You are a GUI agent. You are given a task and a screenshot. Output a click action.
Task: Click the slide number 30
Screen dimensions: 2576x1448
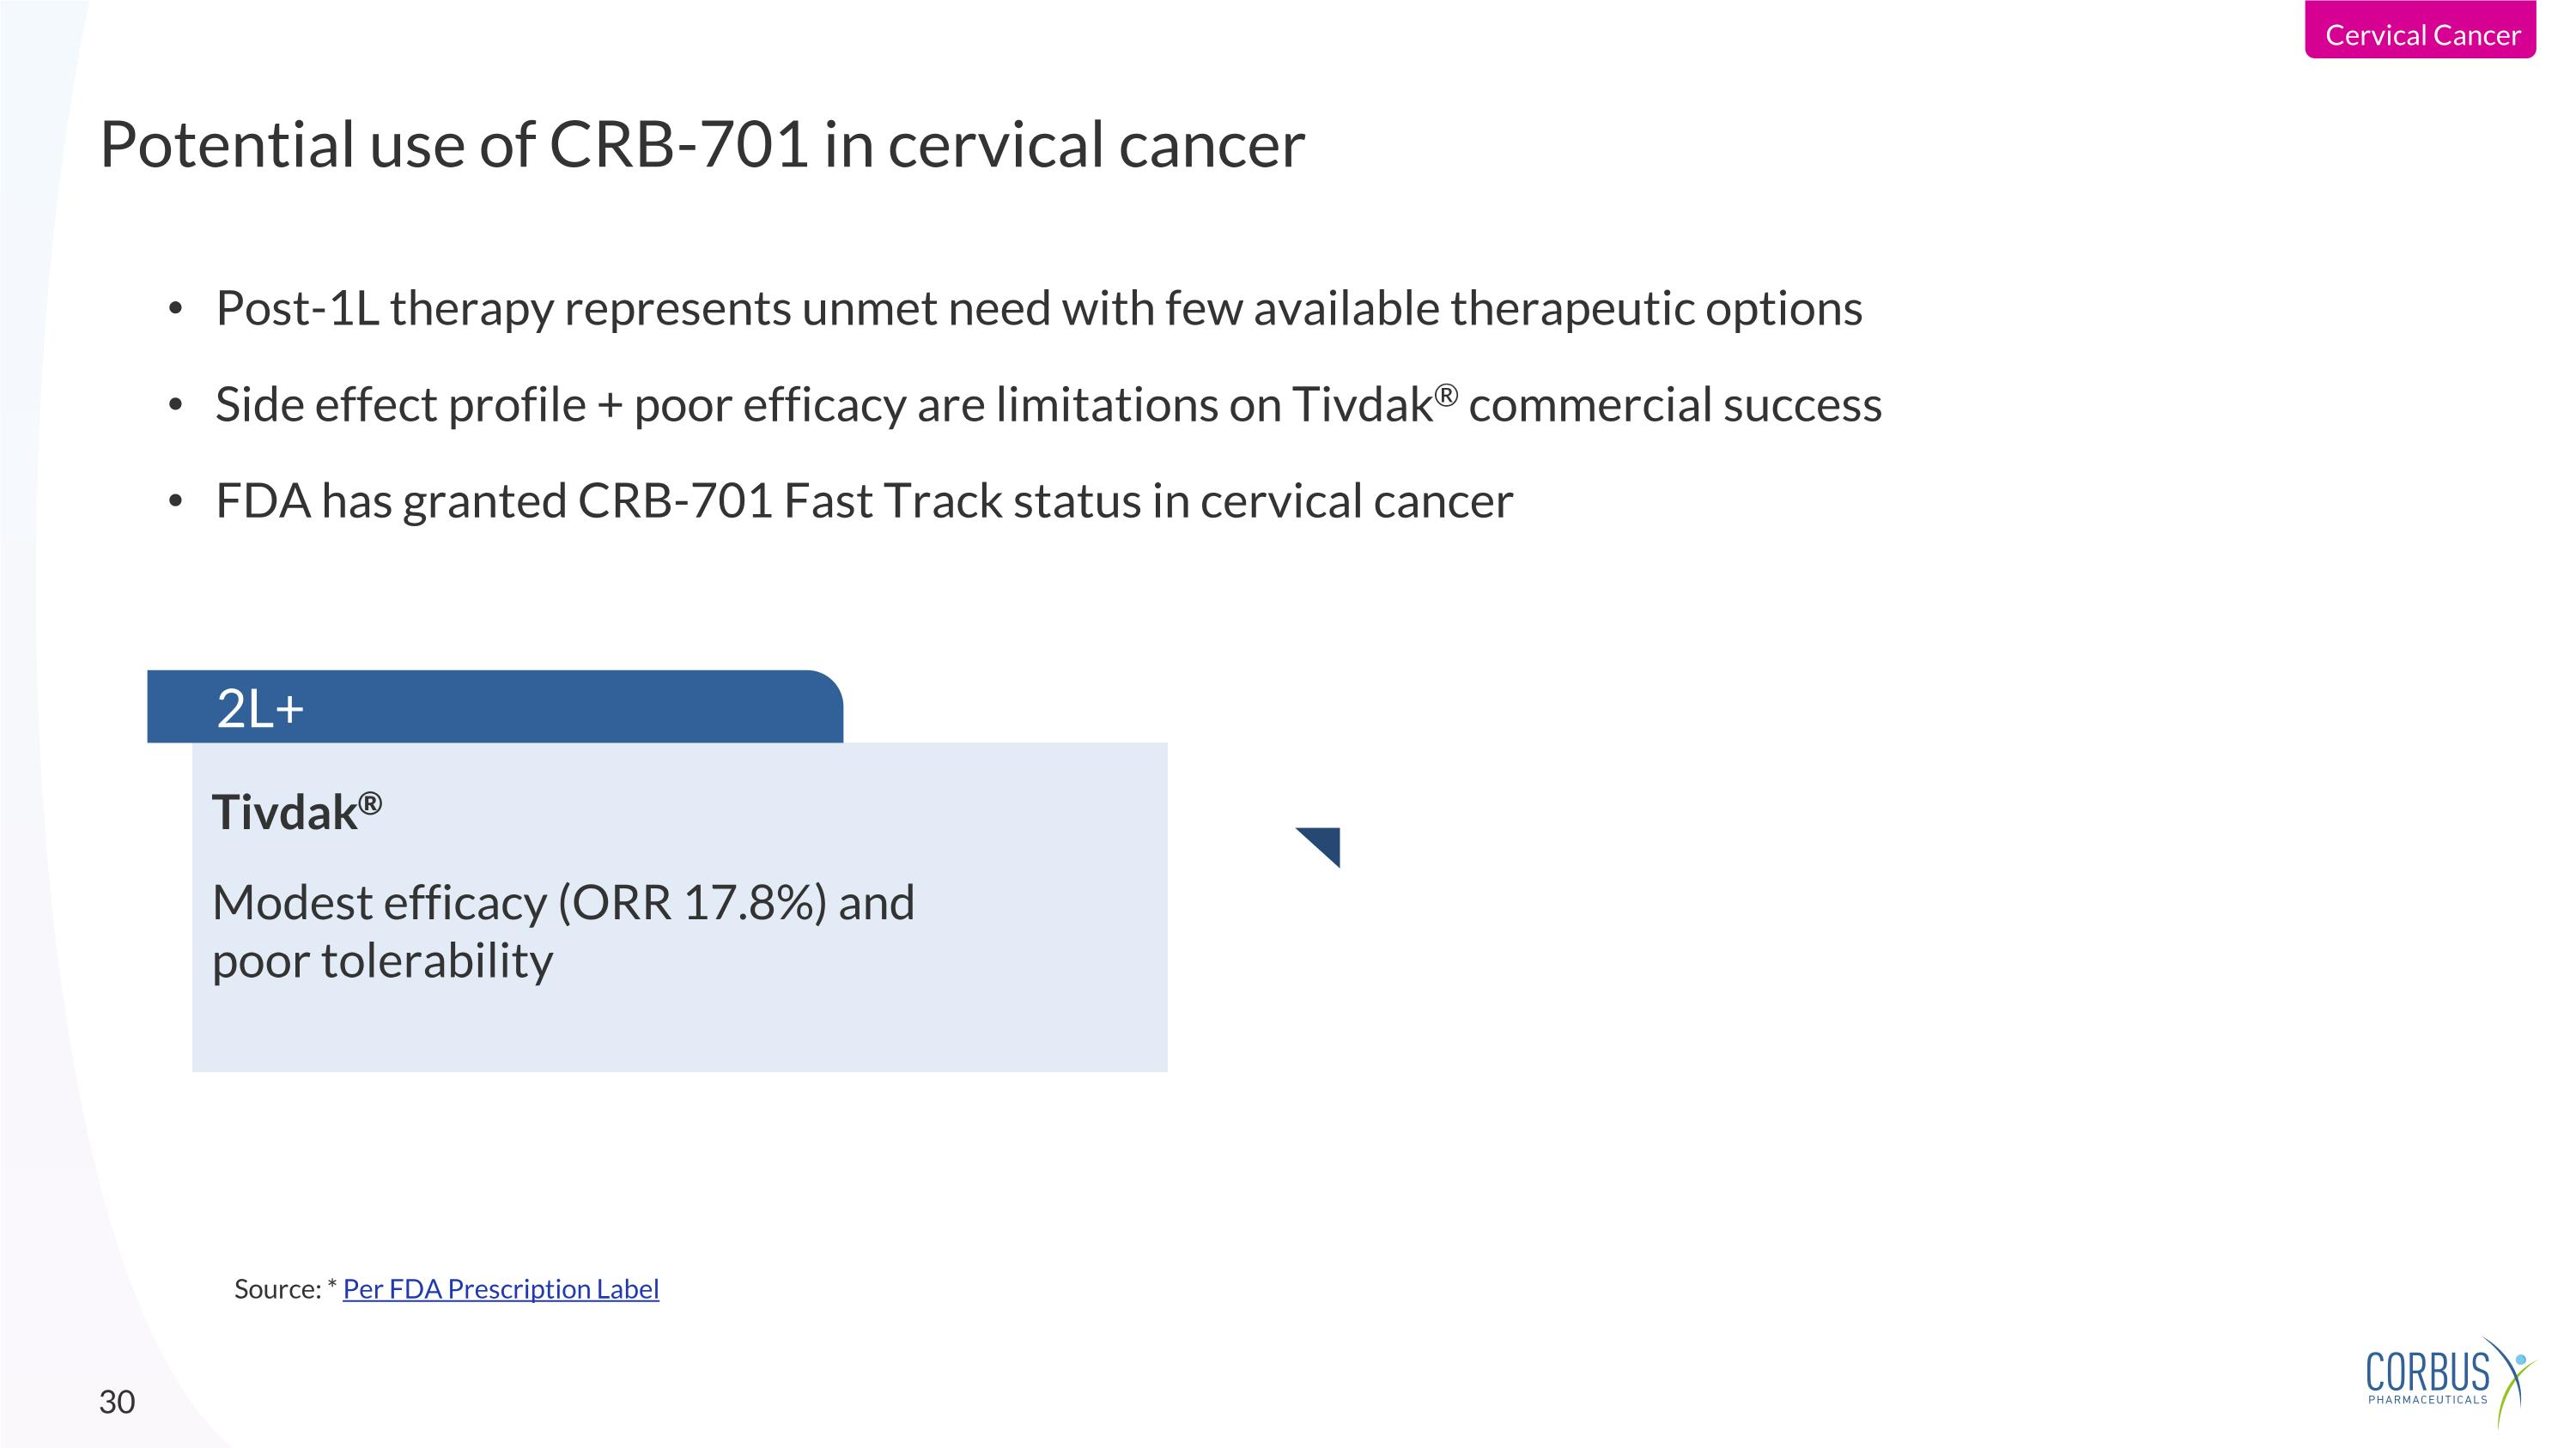117,1402
